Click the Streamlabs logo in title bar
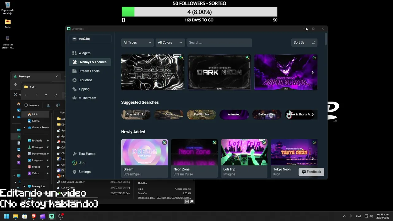This screenshot has height=221, width=393. point(69,29)
